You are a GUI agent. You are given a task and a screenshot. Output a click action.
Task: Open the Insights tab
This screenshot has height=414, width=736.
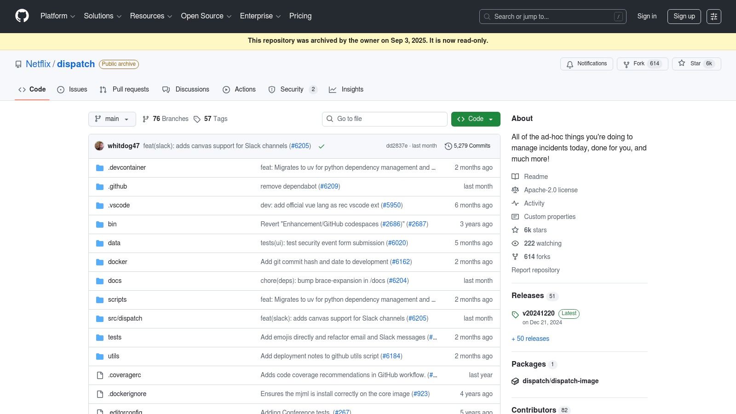coord(346,89)
